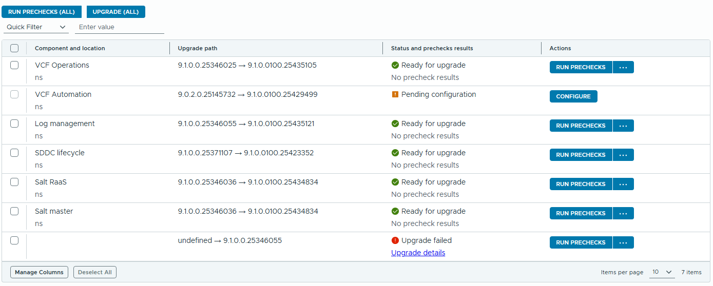Run prechecks for Salt RaaS
The width and height of the screenshot is (713, 286).
pyautogui.click(x=581, y=184)
